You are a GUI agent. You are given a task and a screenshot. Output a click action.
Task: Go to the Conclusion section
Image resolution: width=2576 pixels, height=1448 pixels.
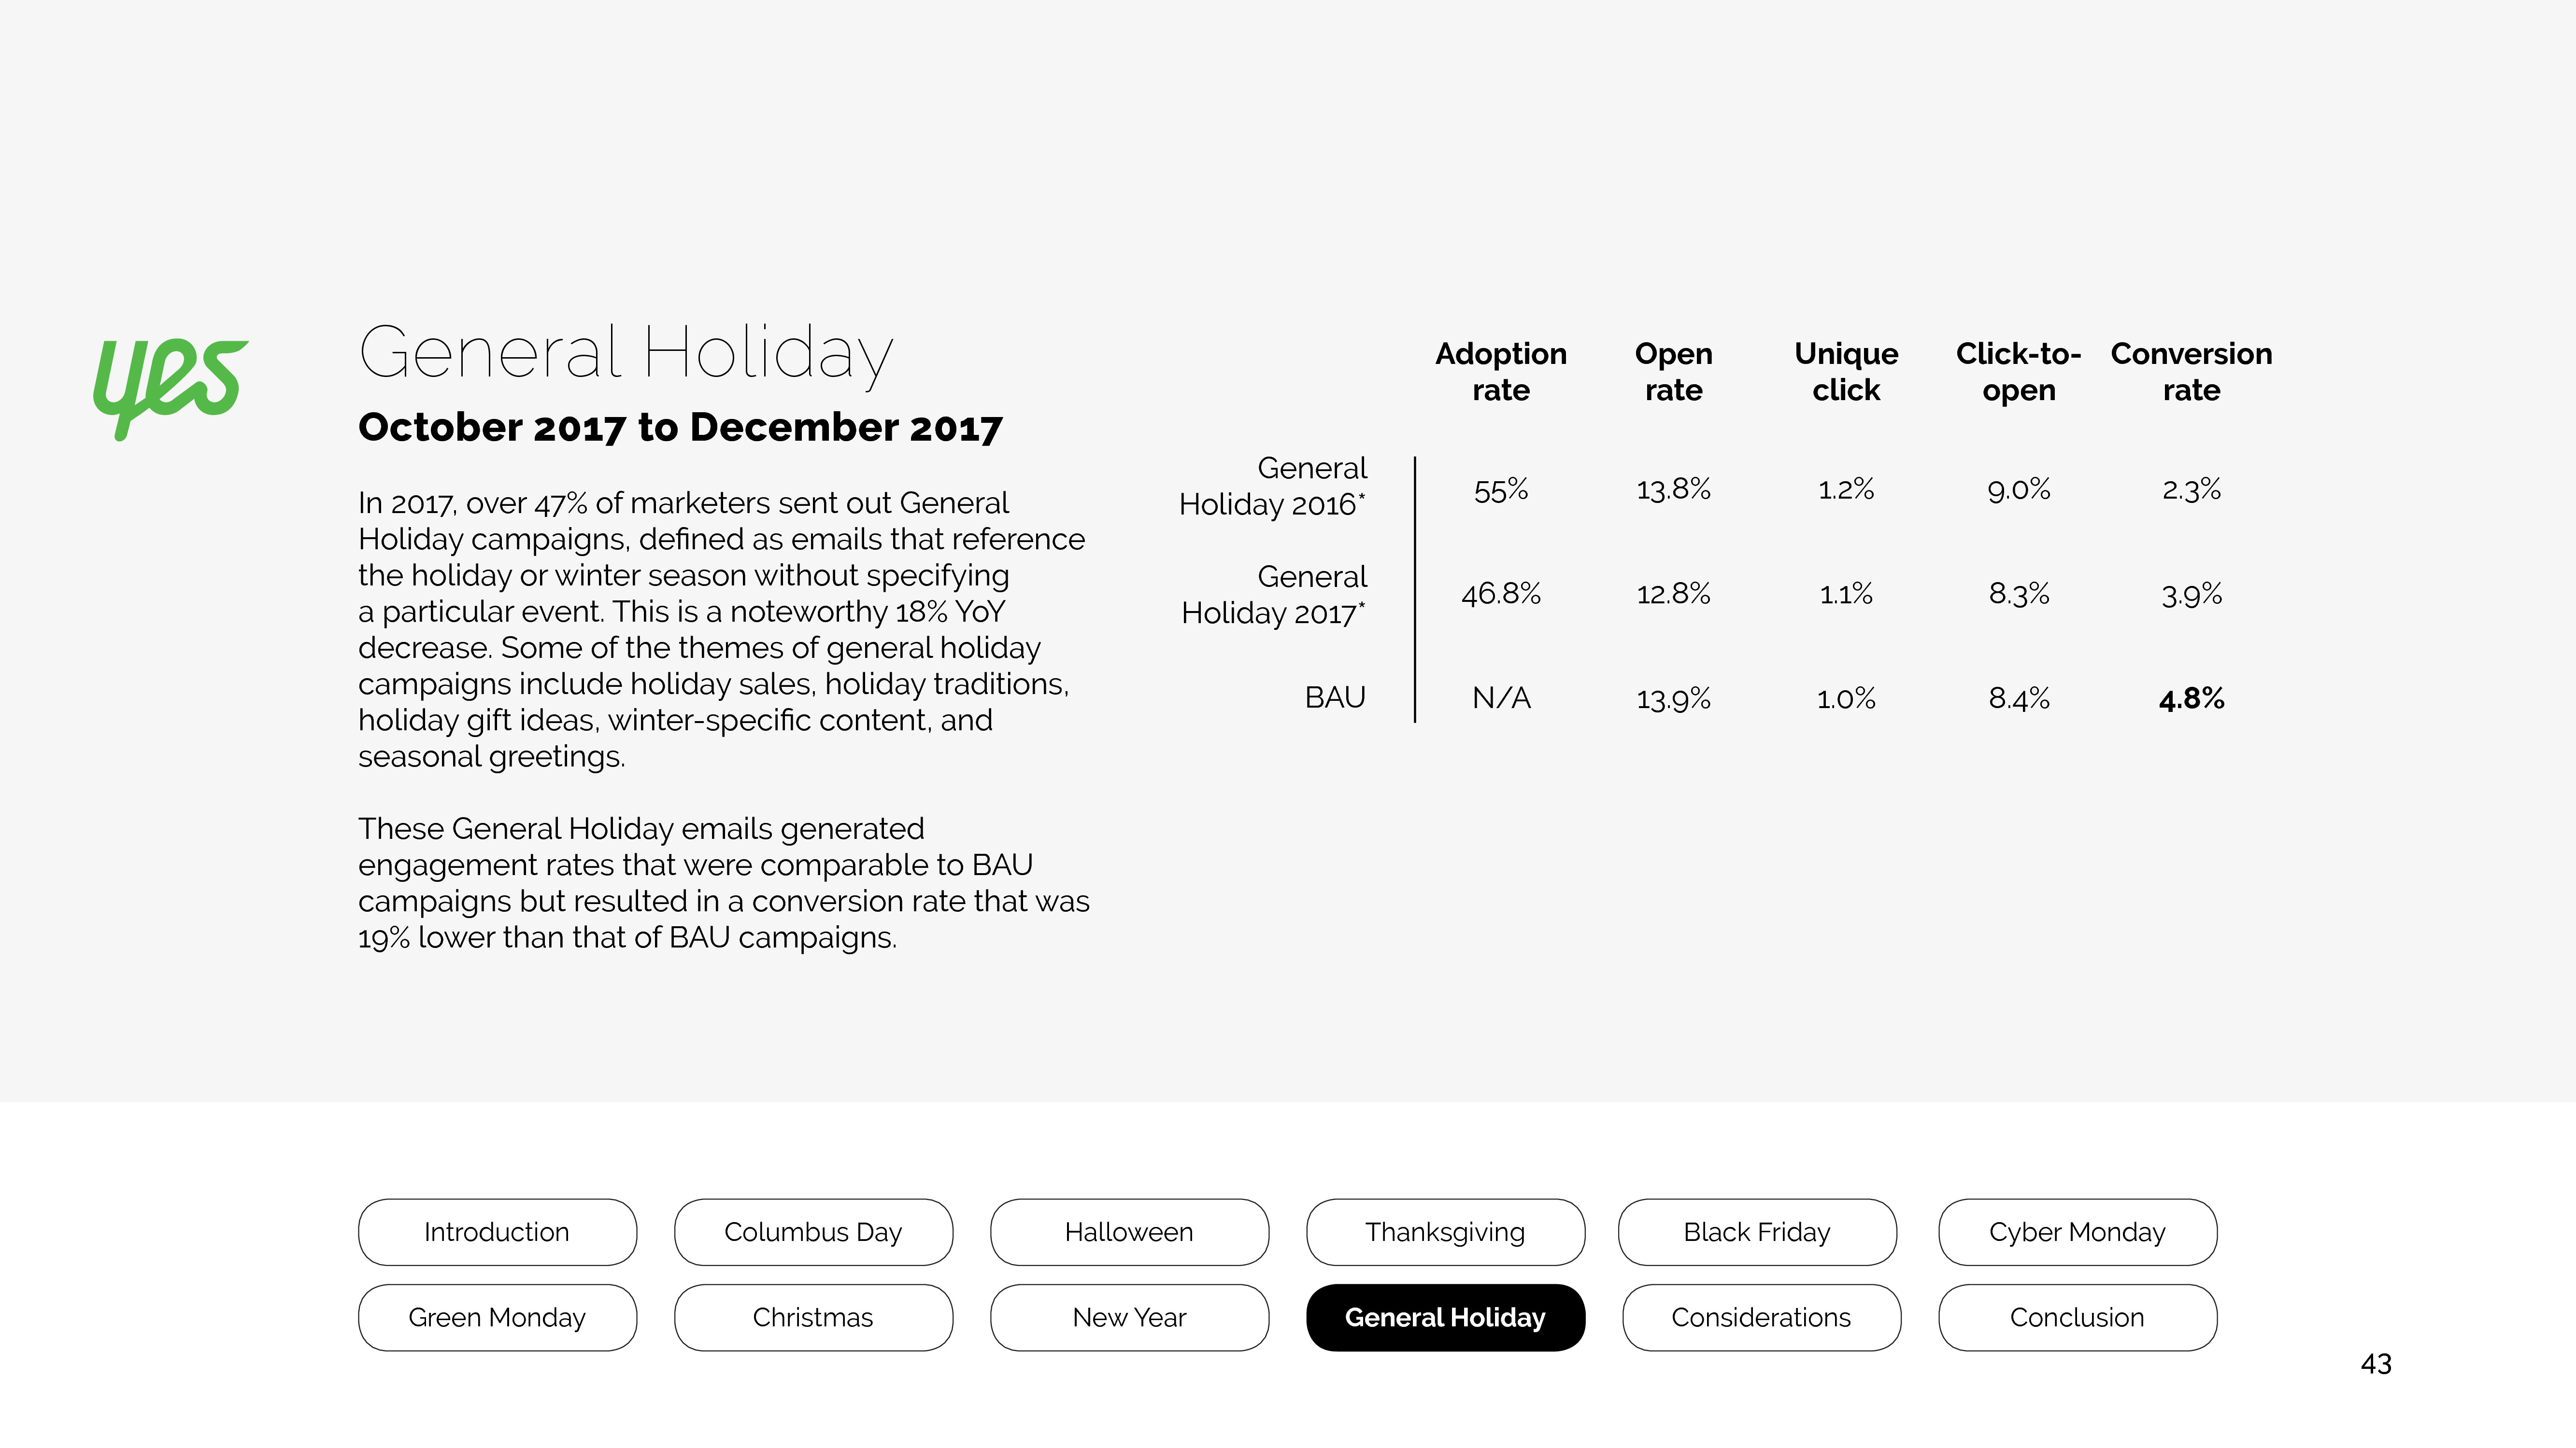(2077, 1317)
